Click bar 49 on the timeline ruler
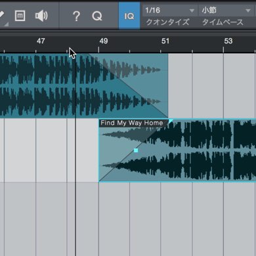This screenshot has height=256, width=256. (104, 41)
